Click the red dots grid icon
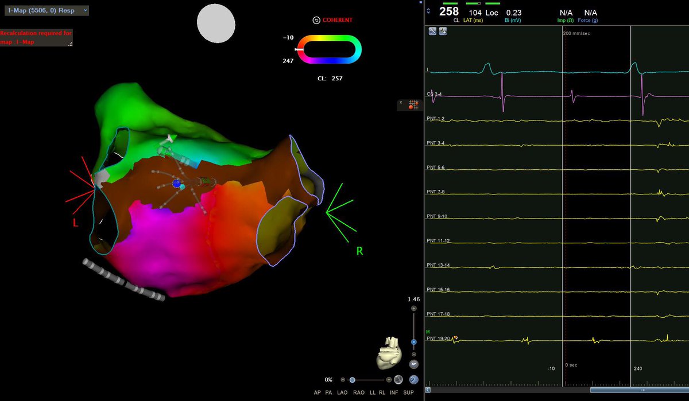This screenshot has height=401, width=689. tap(413, 104)
